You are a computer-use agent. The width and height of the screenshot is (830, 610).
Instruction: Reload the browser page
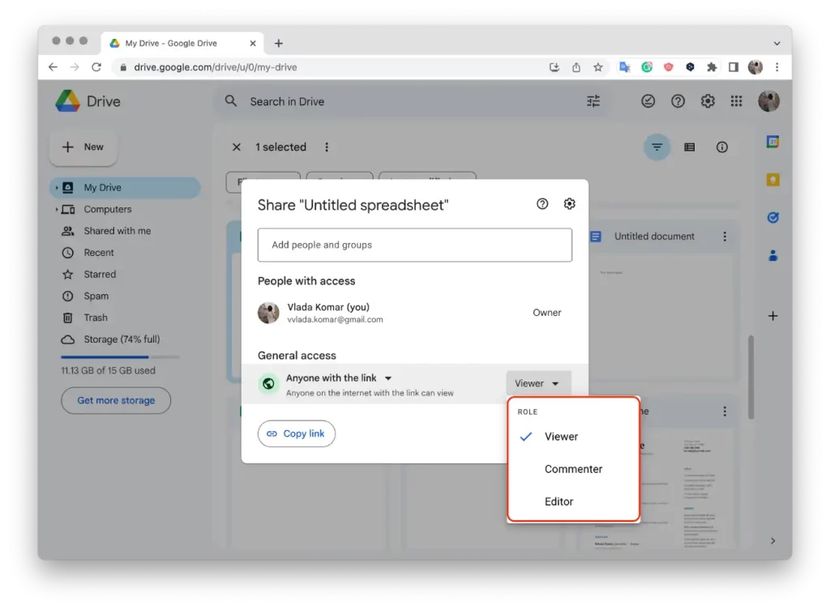pyautogui.click(x=96, y=67)
